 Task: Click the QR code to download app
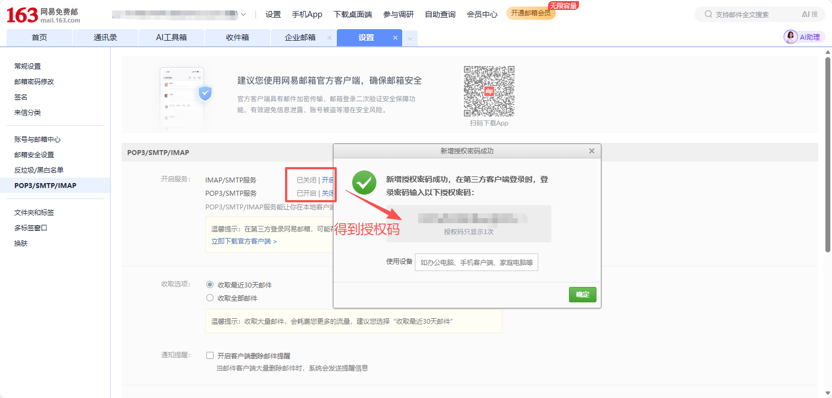pyautogui.click(x=489, y=91)
